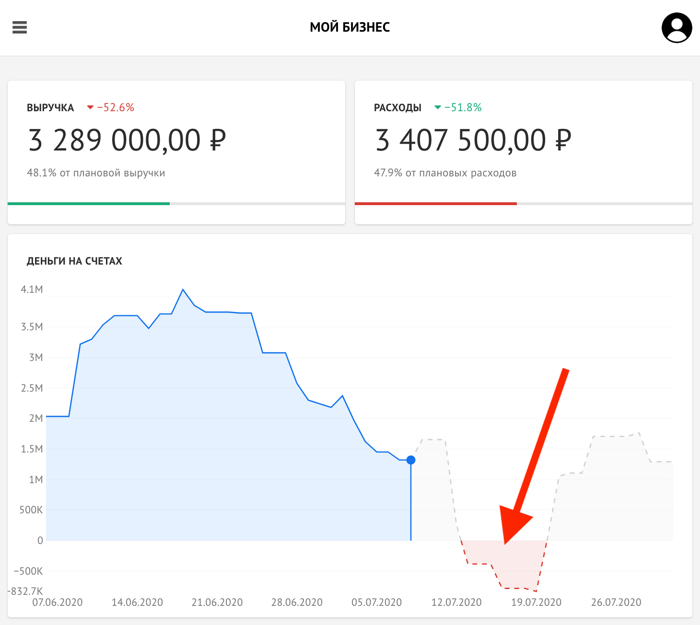Click the 21.06.2020 date label
Viewport: 700px width, 625px height.
point(217,602)
